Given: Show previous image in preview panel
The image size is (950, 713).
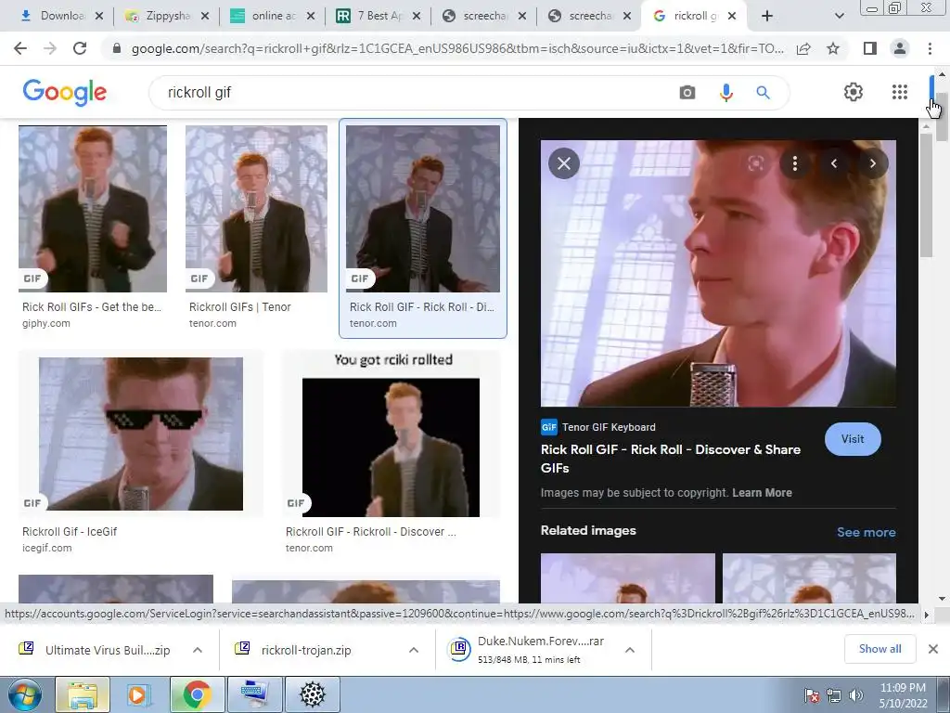Looking at the screenshot, I should point(834,163).
